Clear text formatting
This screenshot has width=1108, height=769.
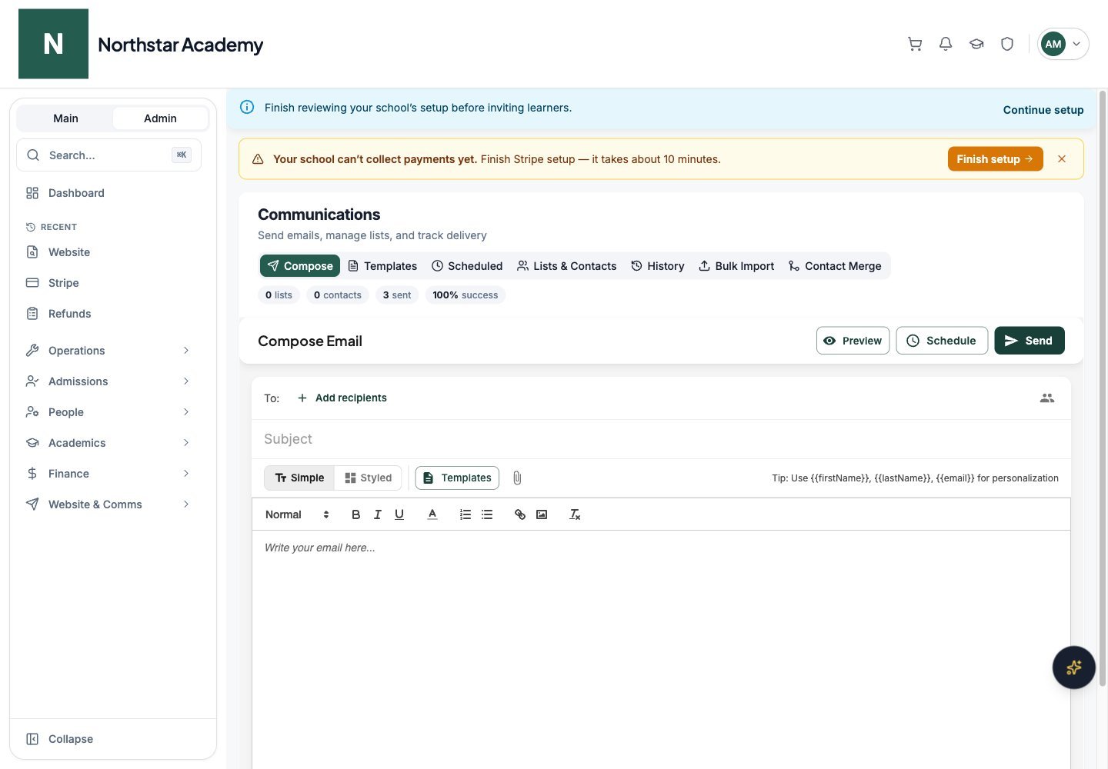575,514
